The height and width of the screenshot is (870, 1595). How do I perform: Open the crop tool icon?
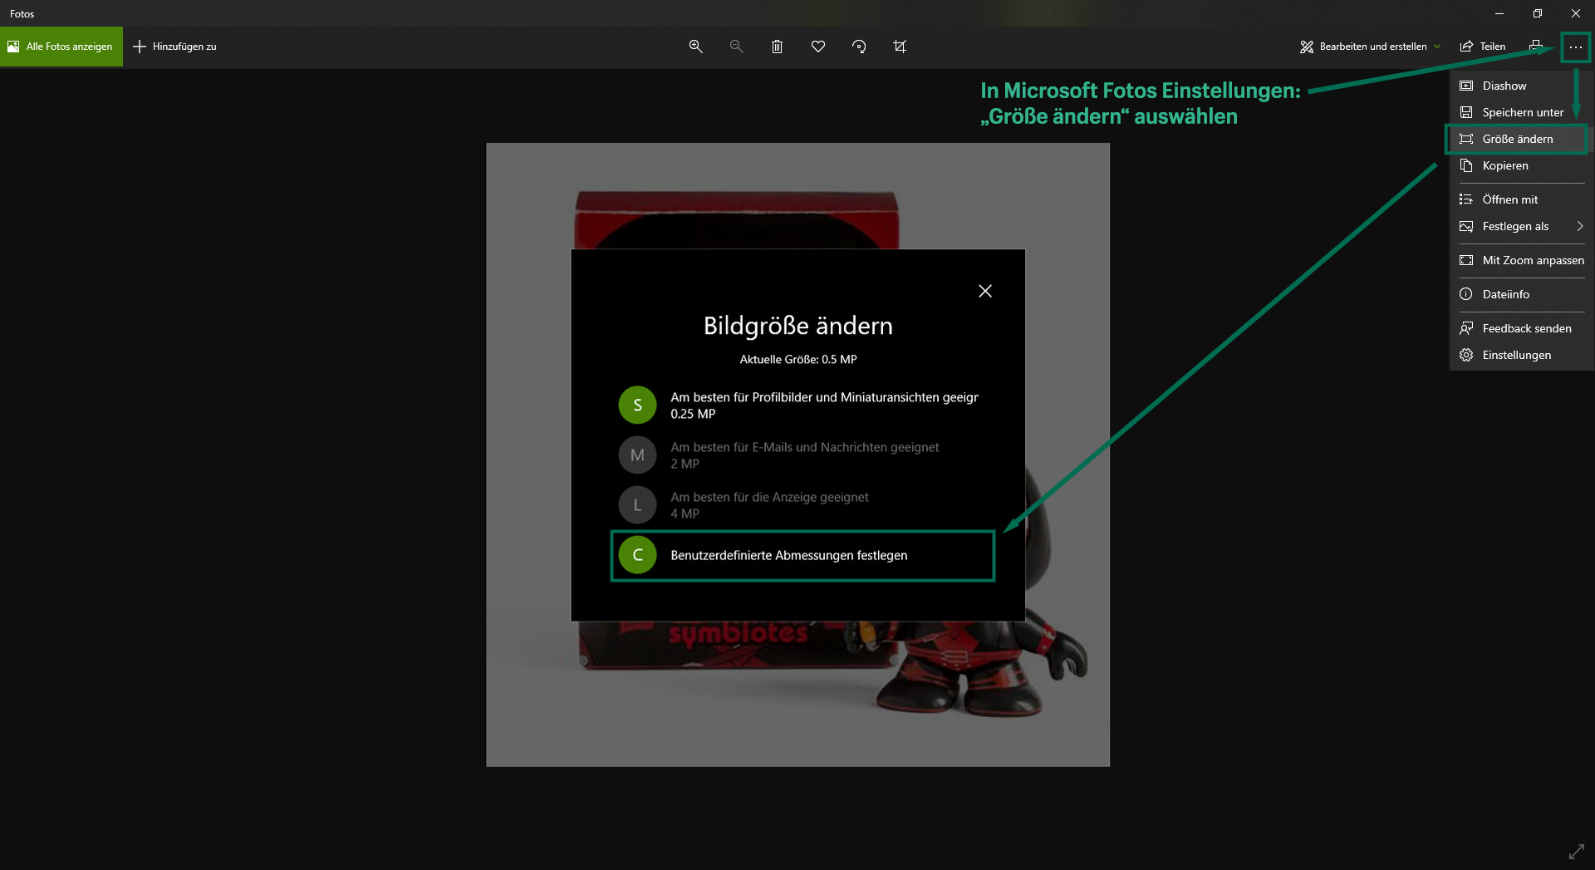900,47
